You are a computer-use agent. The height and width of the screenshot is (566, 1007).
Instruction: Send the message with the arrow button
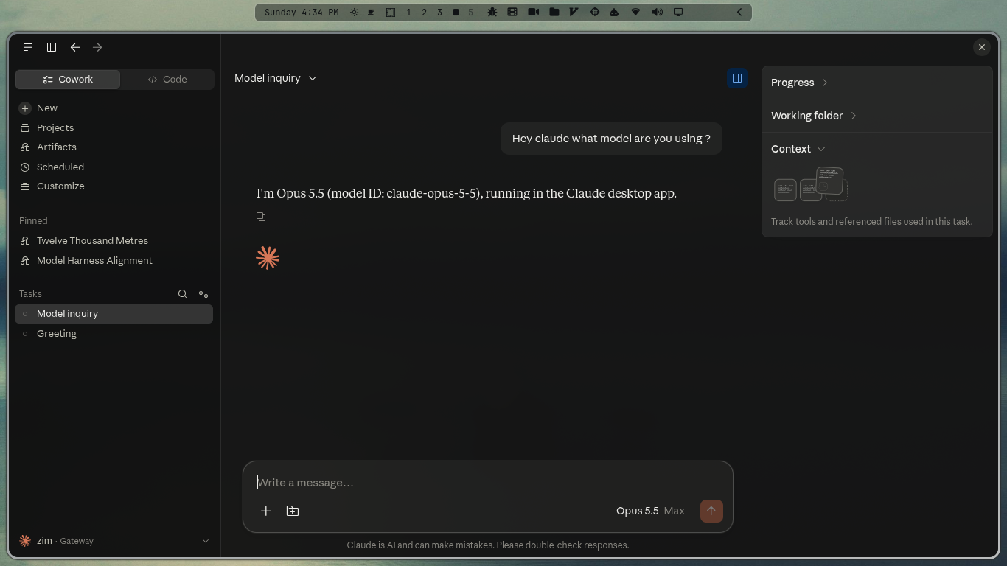click(711, 511)
